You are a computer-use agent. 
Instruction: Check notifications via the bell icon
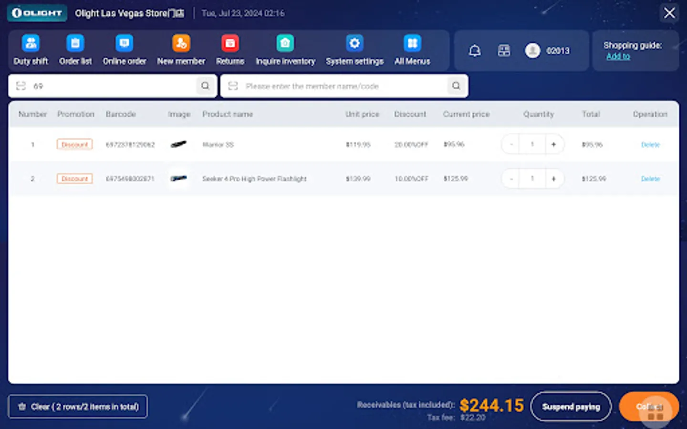(475, 51)
